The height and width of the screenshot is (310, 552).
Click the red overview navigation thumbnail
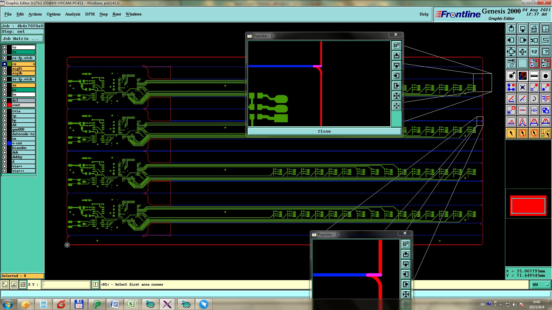(528, 205)
